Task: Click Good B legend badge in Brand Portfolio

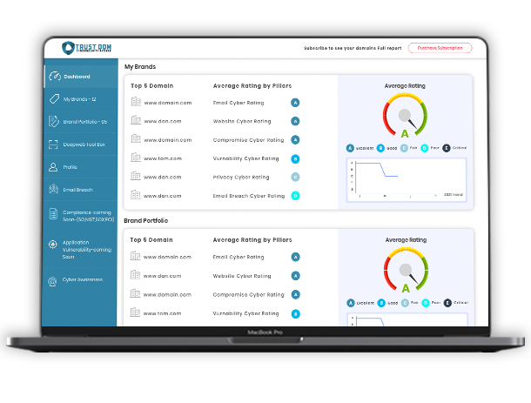Action: tap(381, 303)
